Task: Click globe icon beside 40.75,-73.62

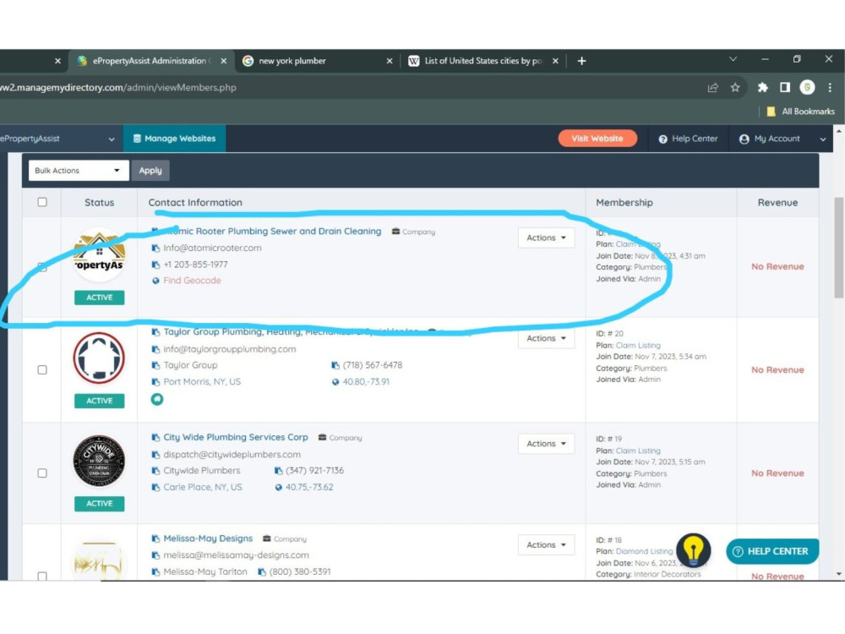Action: 278,488
